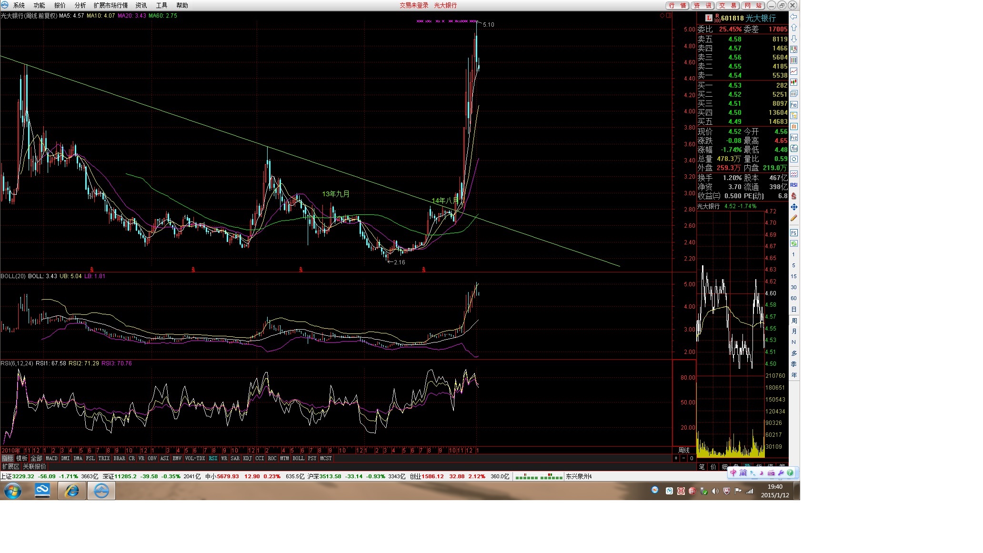This screenshot has width=983, height=553.
Task: Open the quote list grid icon
Action: click(794, 60)
